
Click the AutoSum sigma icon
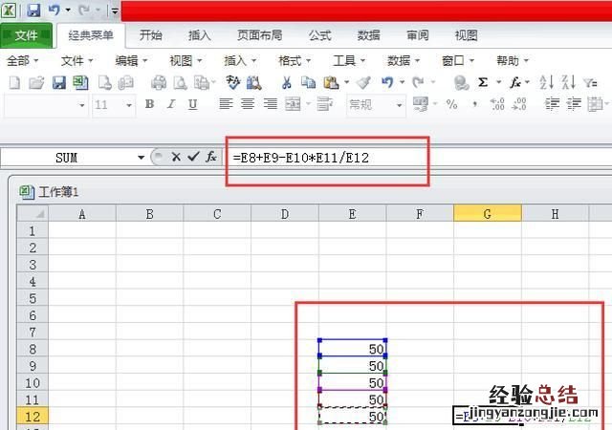click(483, 82)
